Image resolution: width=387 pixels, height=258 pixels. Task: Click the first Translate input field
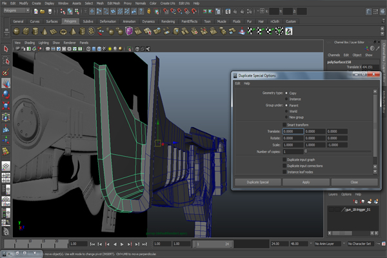293,132
